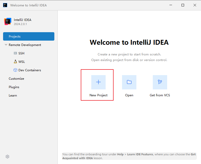Viewport: 201px width, 164px height.
Task: Close the Welcome to IntelliJ IDEA window
Action: (195, 5)
